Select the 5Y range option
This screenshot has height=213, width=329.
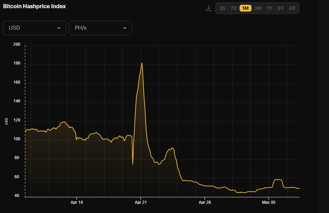pyautogui.click(x=281, y=8)
